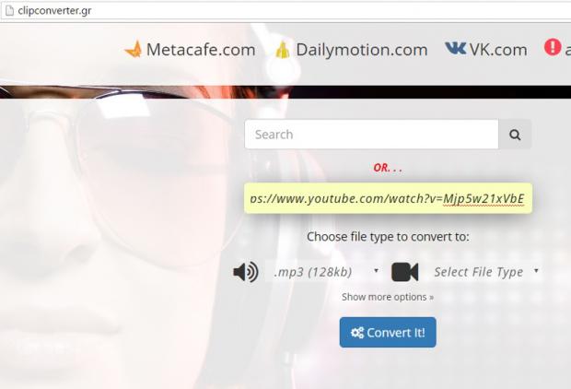This screenshot has width=571, height=389.
Task: Click the YouTube URL input box
Action: tap(387, 198)
